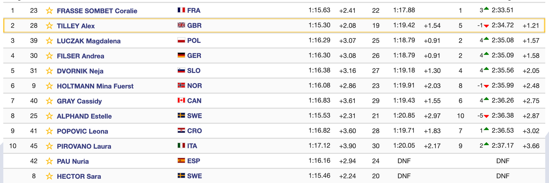The image size is (549, 183).
Task: Favorite FRASSE SOMBET Coralie with star icon
Action: point(49,11)
